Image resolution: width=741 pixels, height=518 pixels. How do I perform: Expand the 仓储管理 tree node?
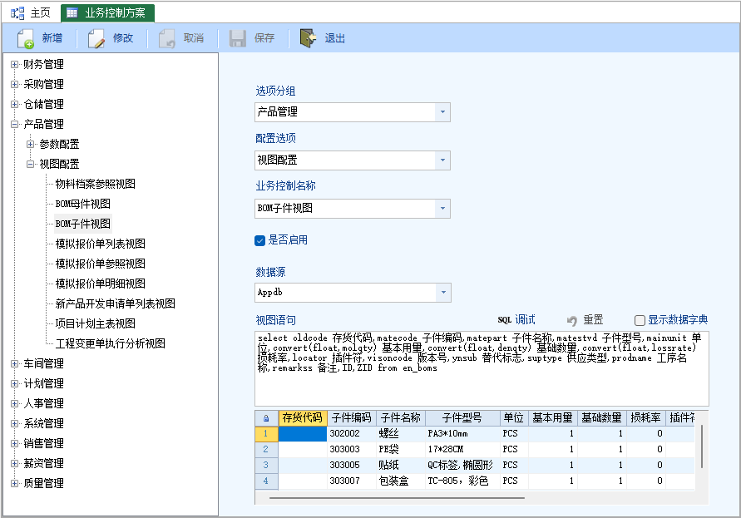click(x=15, y=104)
